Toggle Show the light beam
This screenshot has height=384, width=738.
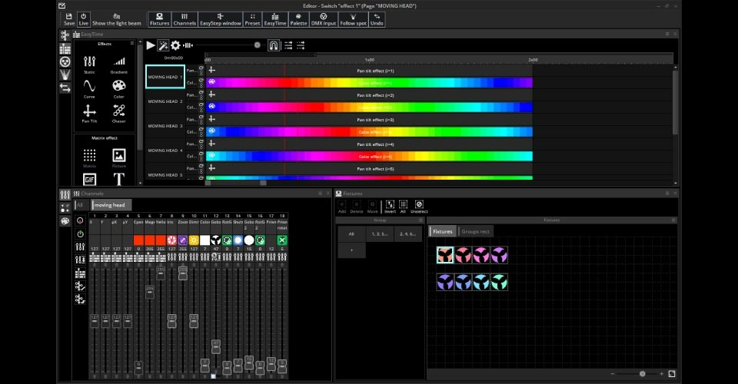117,19
